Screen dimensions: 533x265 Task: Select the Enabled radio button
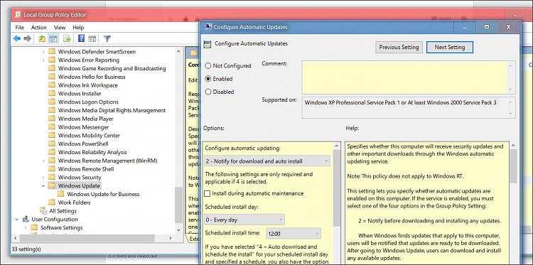[208, 79]
